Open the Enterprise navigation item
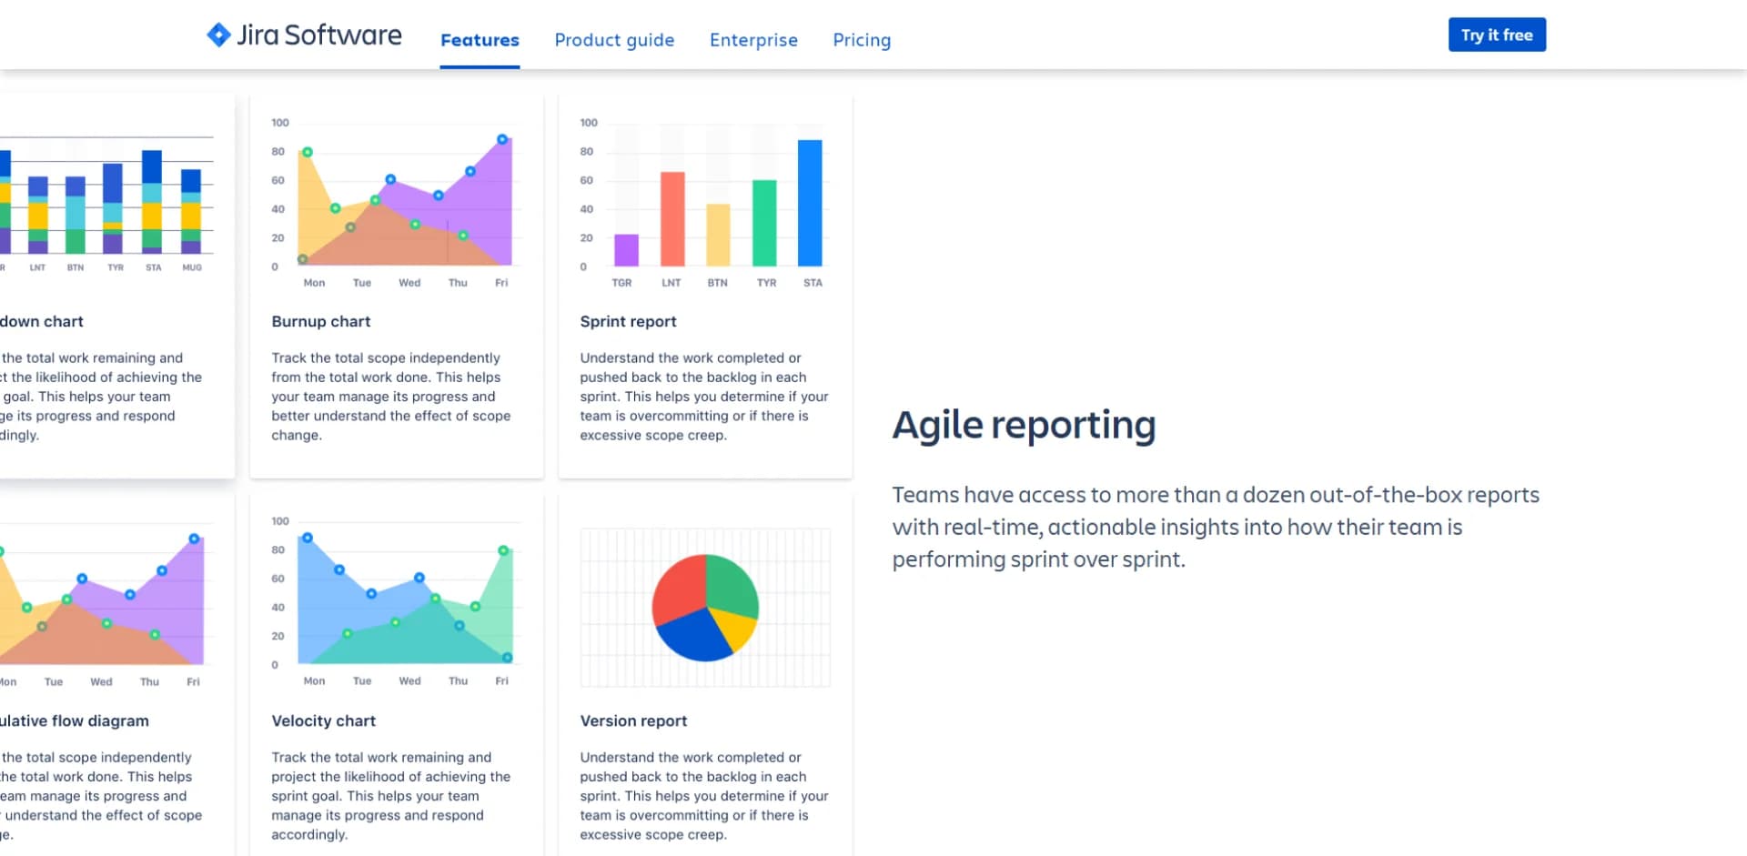This screenshot has height=856, width=1747. [x=753, y=40]
